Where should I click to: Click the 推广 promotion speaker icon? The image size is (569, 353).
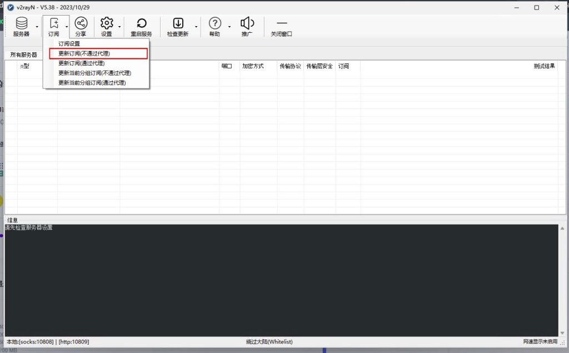pyautogui.click(x=247, y=27)
